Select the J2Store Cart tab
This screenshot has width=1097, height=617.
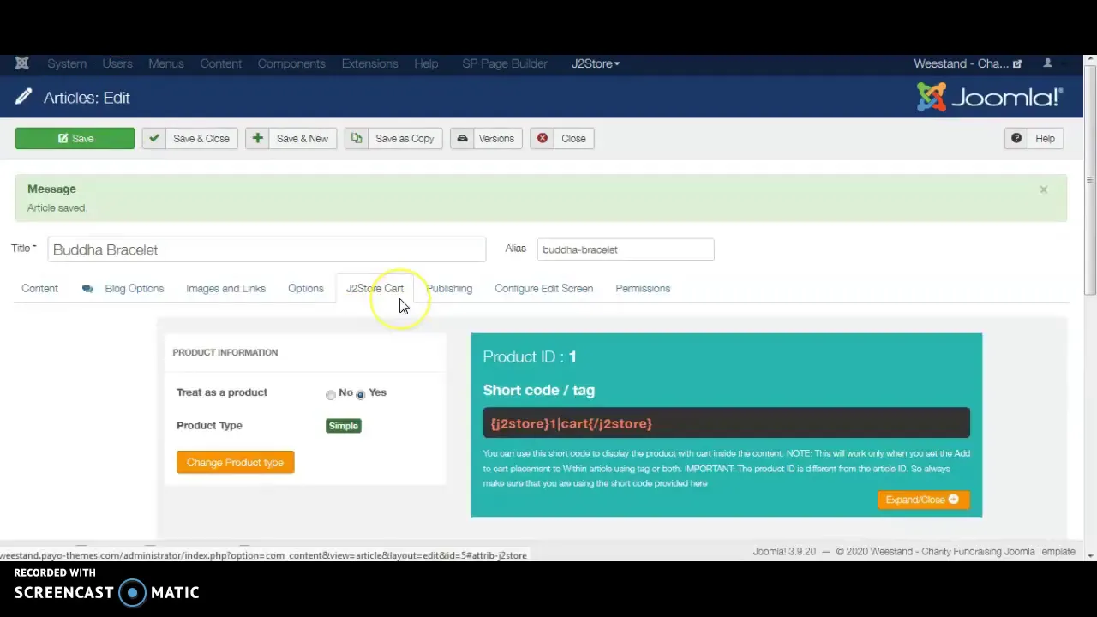click(375, 289)
